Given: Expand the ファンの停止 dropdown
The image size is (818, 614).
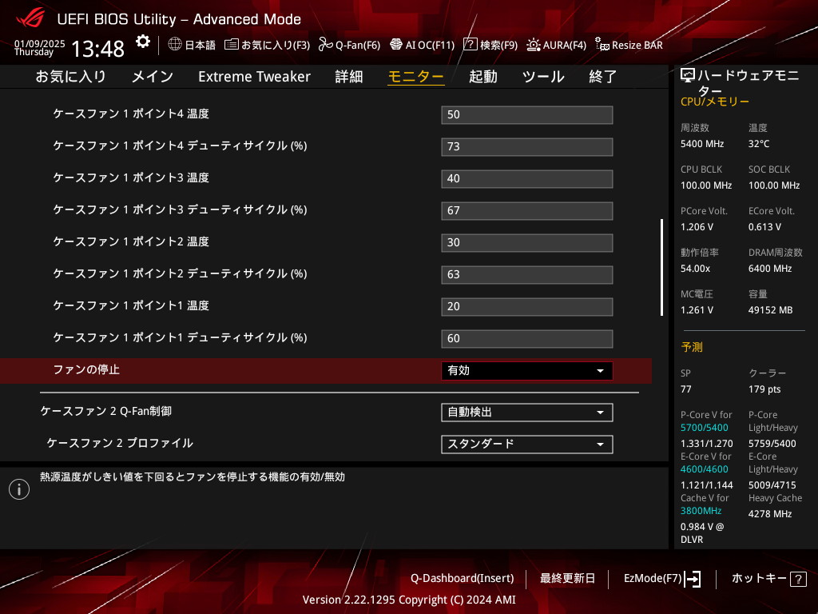Looking at the screenshot, I should tap(526, 371).
